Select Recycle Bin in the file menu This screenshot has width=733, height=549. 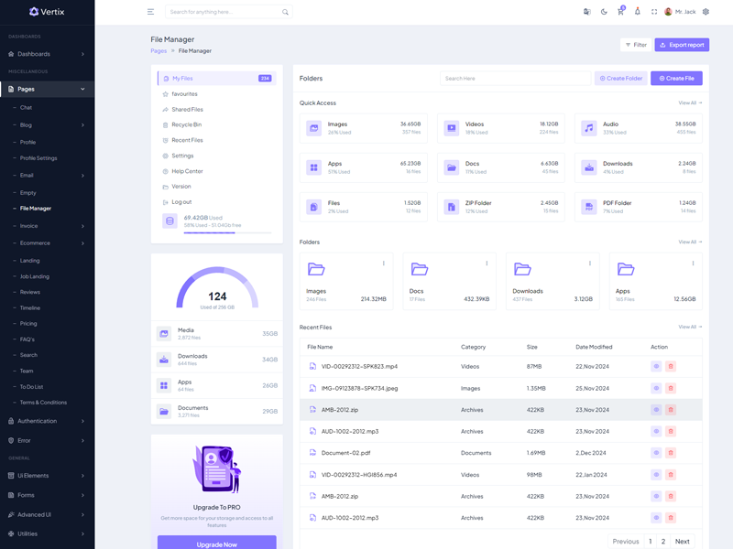[x=186, y=124]
